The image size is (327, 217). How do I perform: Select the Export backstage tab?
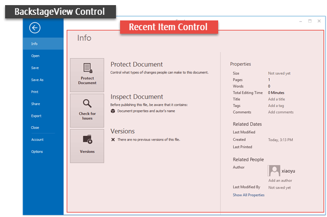43,116
